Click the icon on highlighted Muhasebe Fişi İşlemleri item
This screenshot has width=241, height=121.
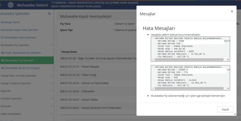coord(3,60)
